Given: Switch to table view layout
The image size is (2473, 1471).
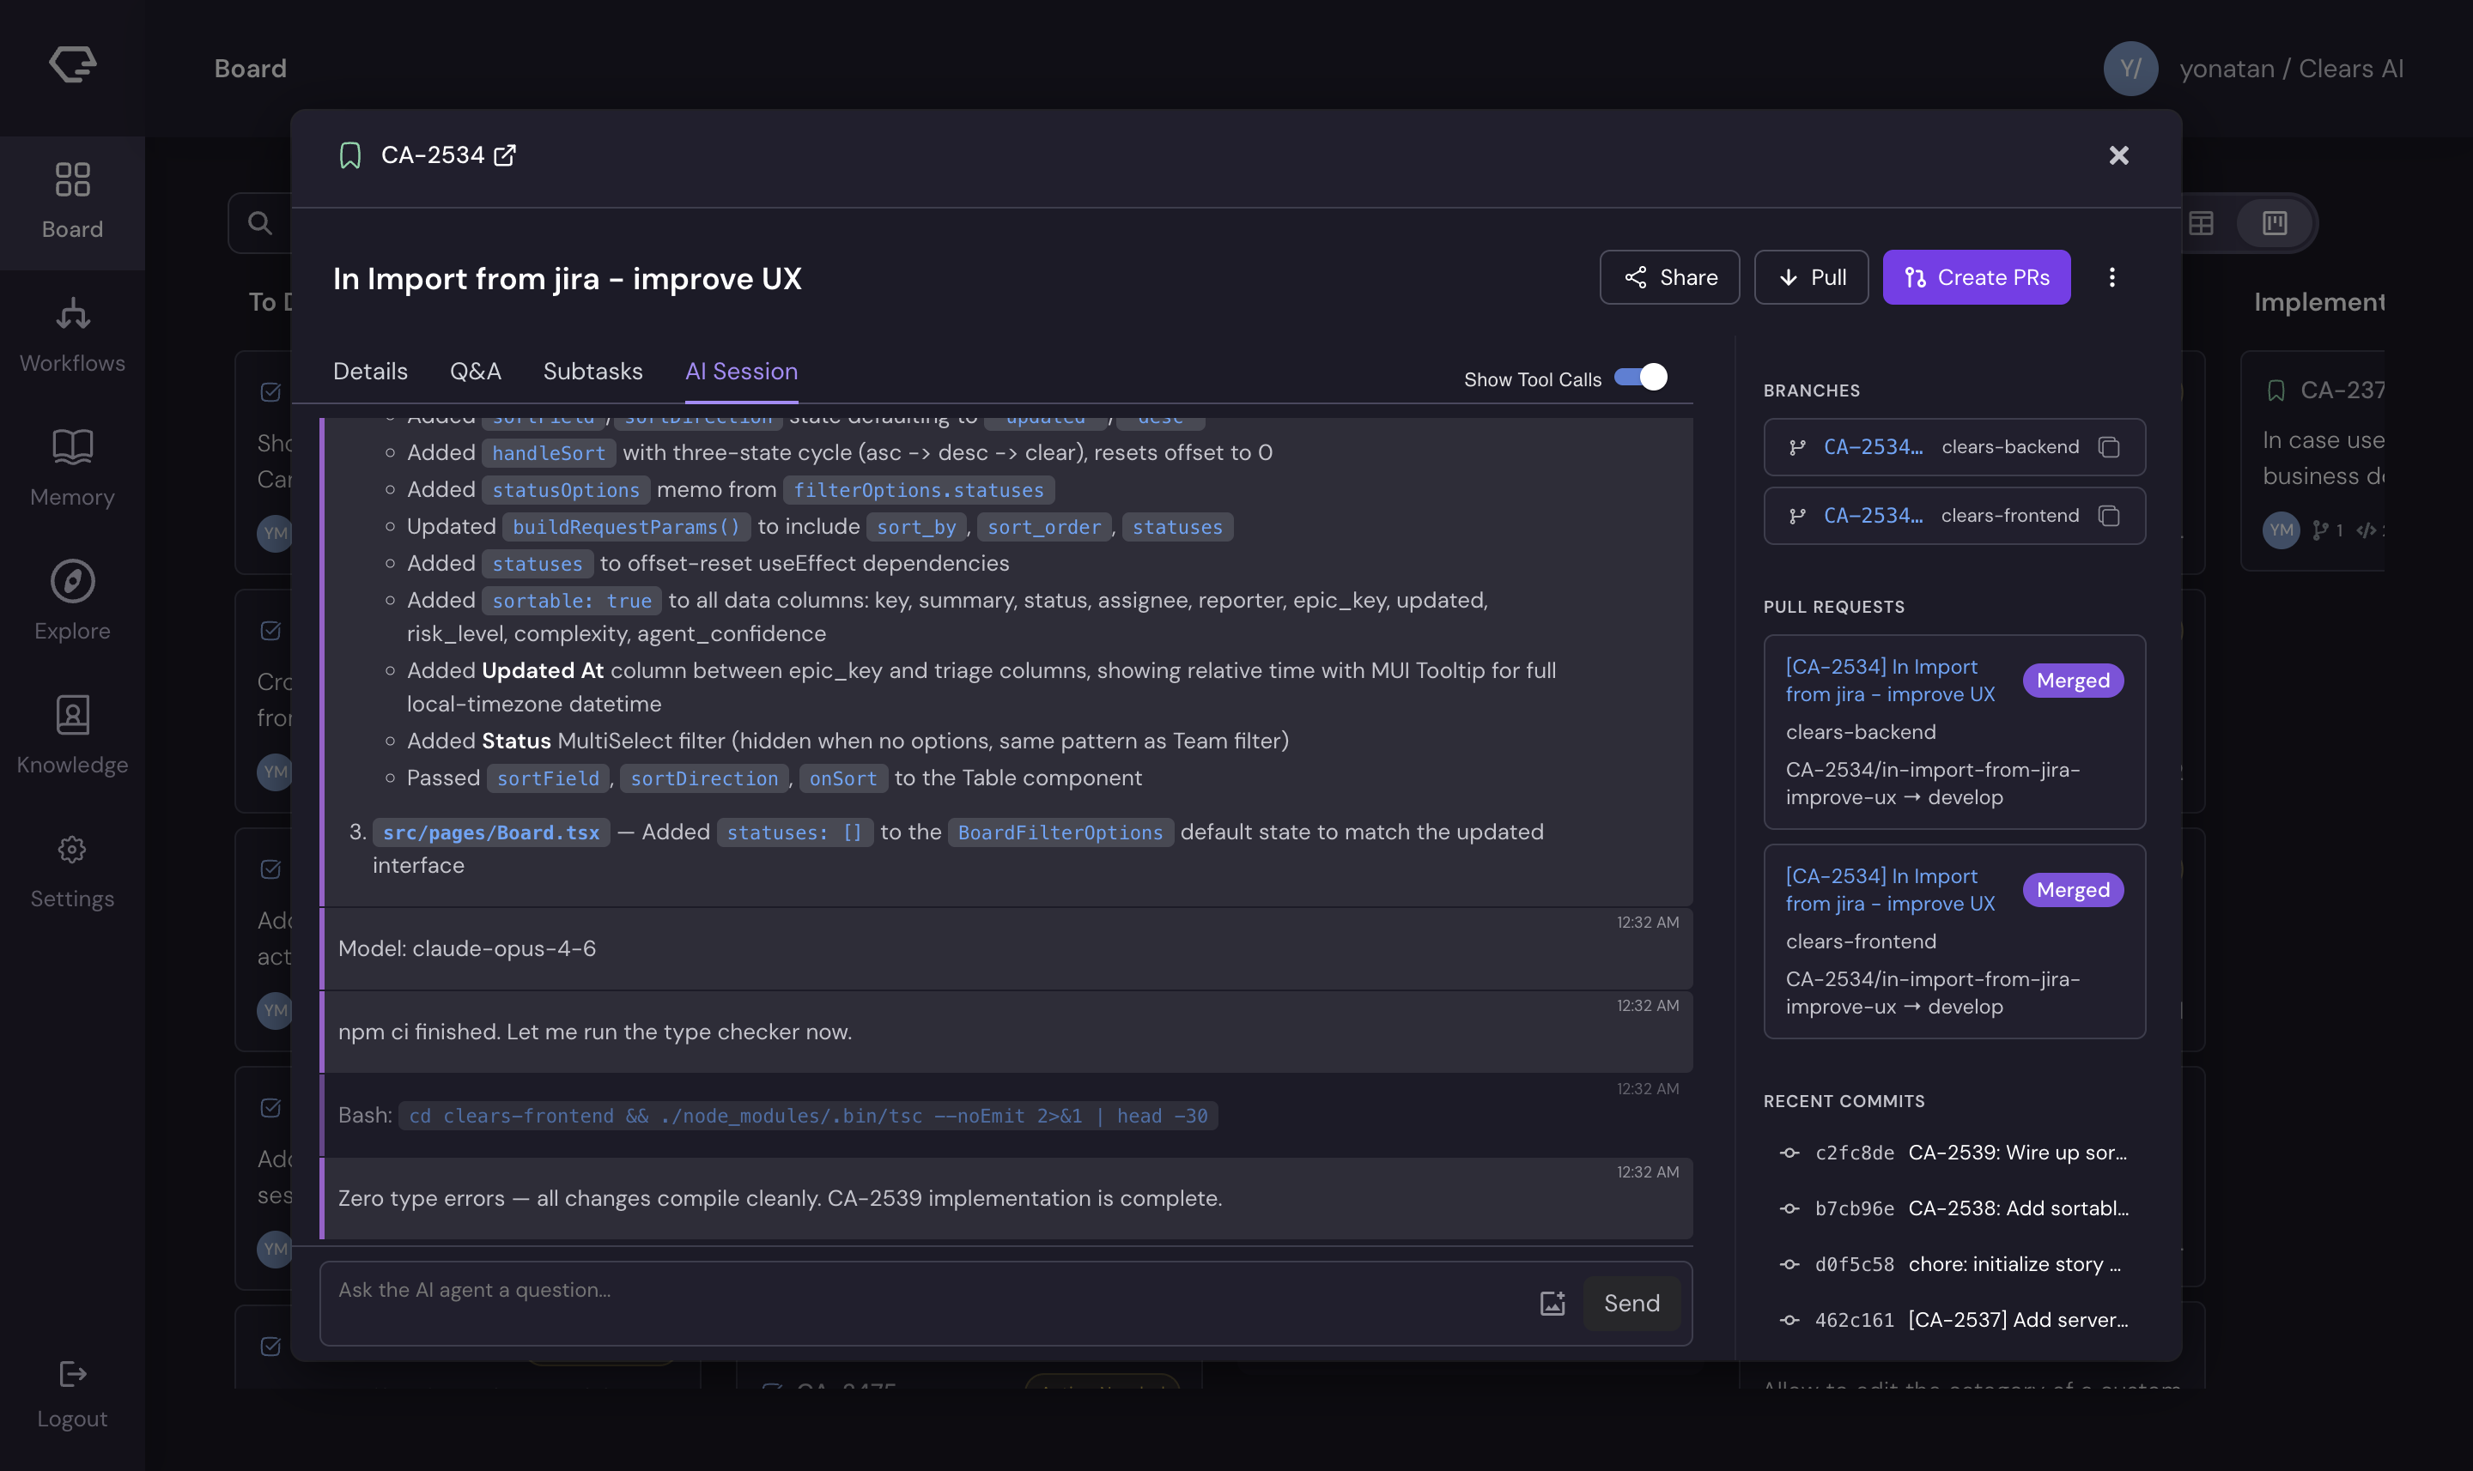Looking at the screenshot, I should click(2200, 223).
